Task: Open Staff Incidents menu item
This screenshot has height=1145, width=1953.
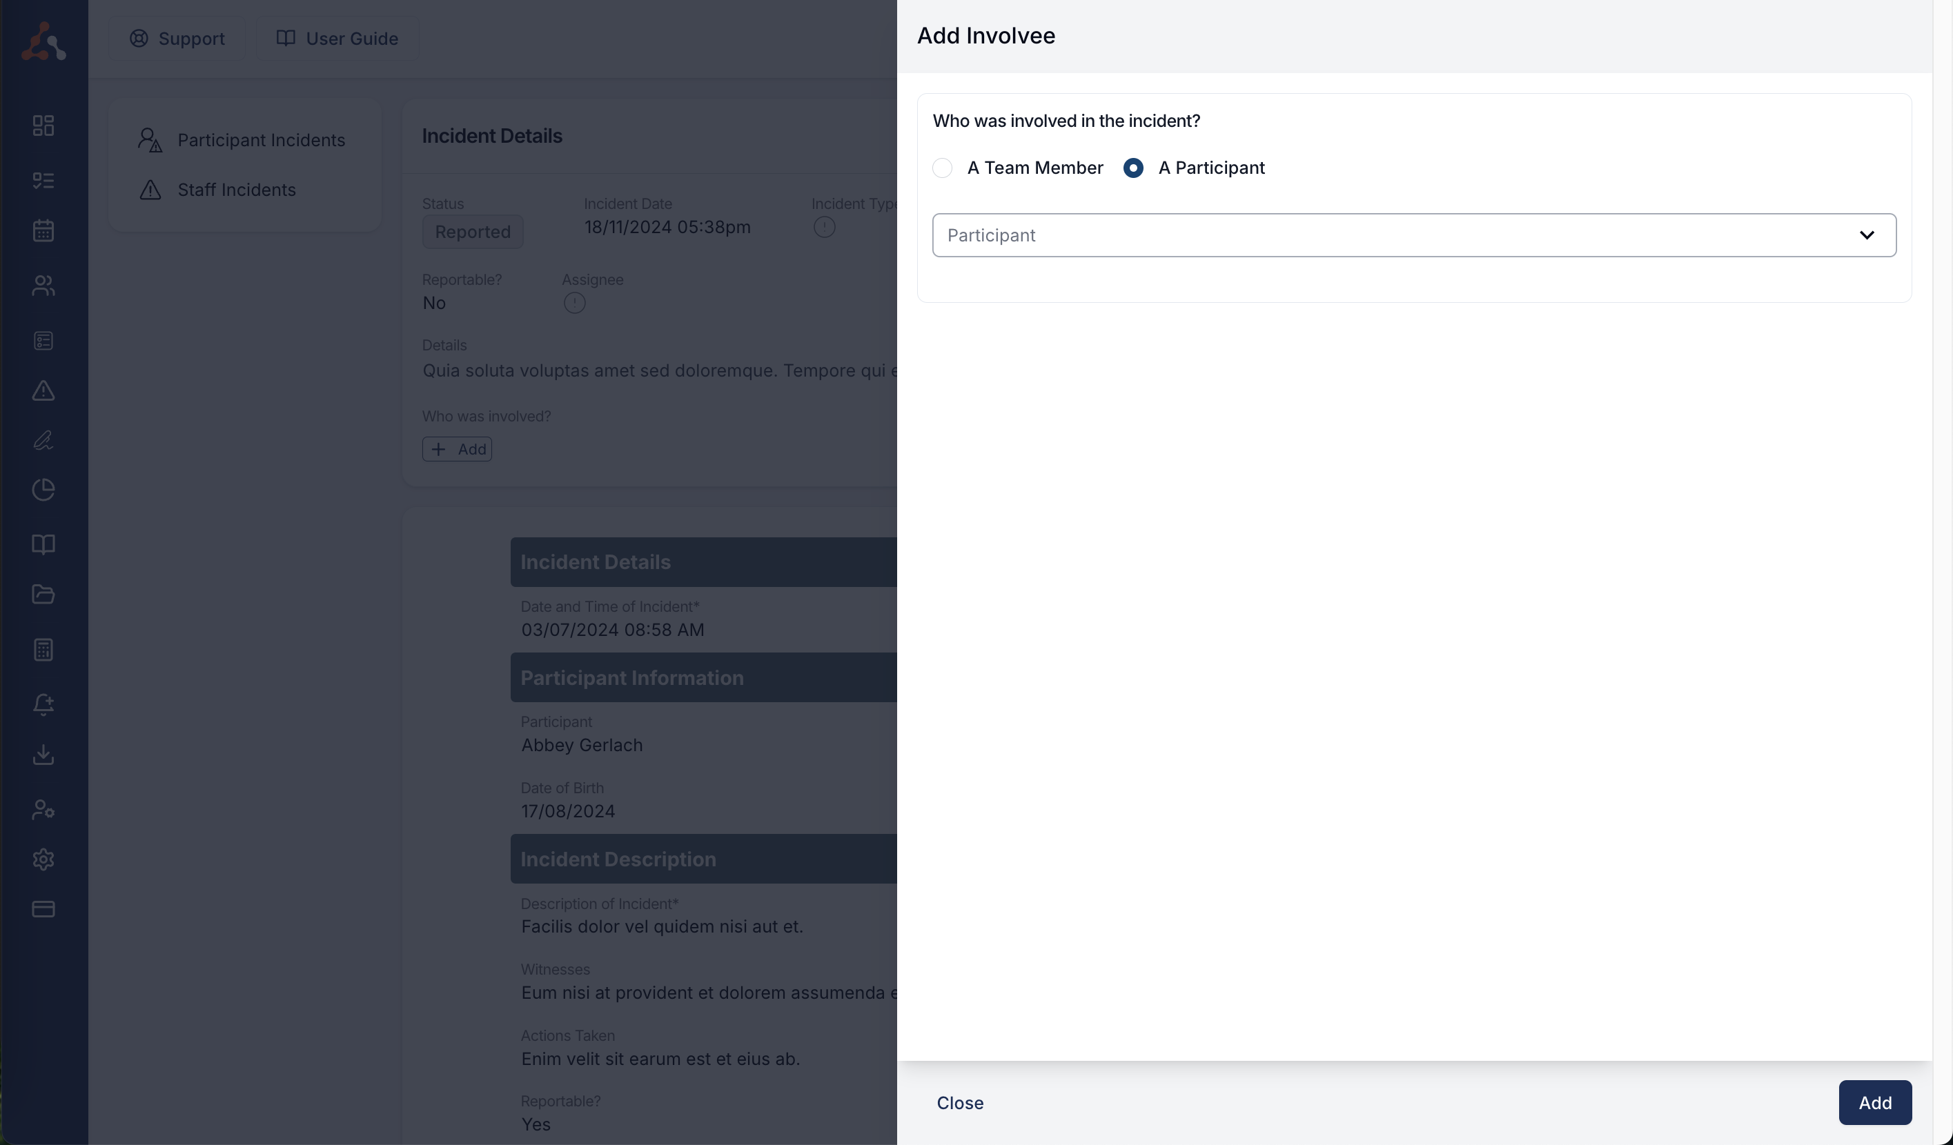Action: pyautogui.click(x=245, y=190)
